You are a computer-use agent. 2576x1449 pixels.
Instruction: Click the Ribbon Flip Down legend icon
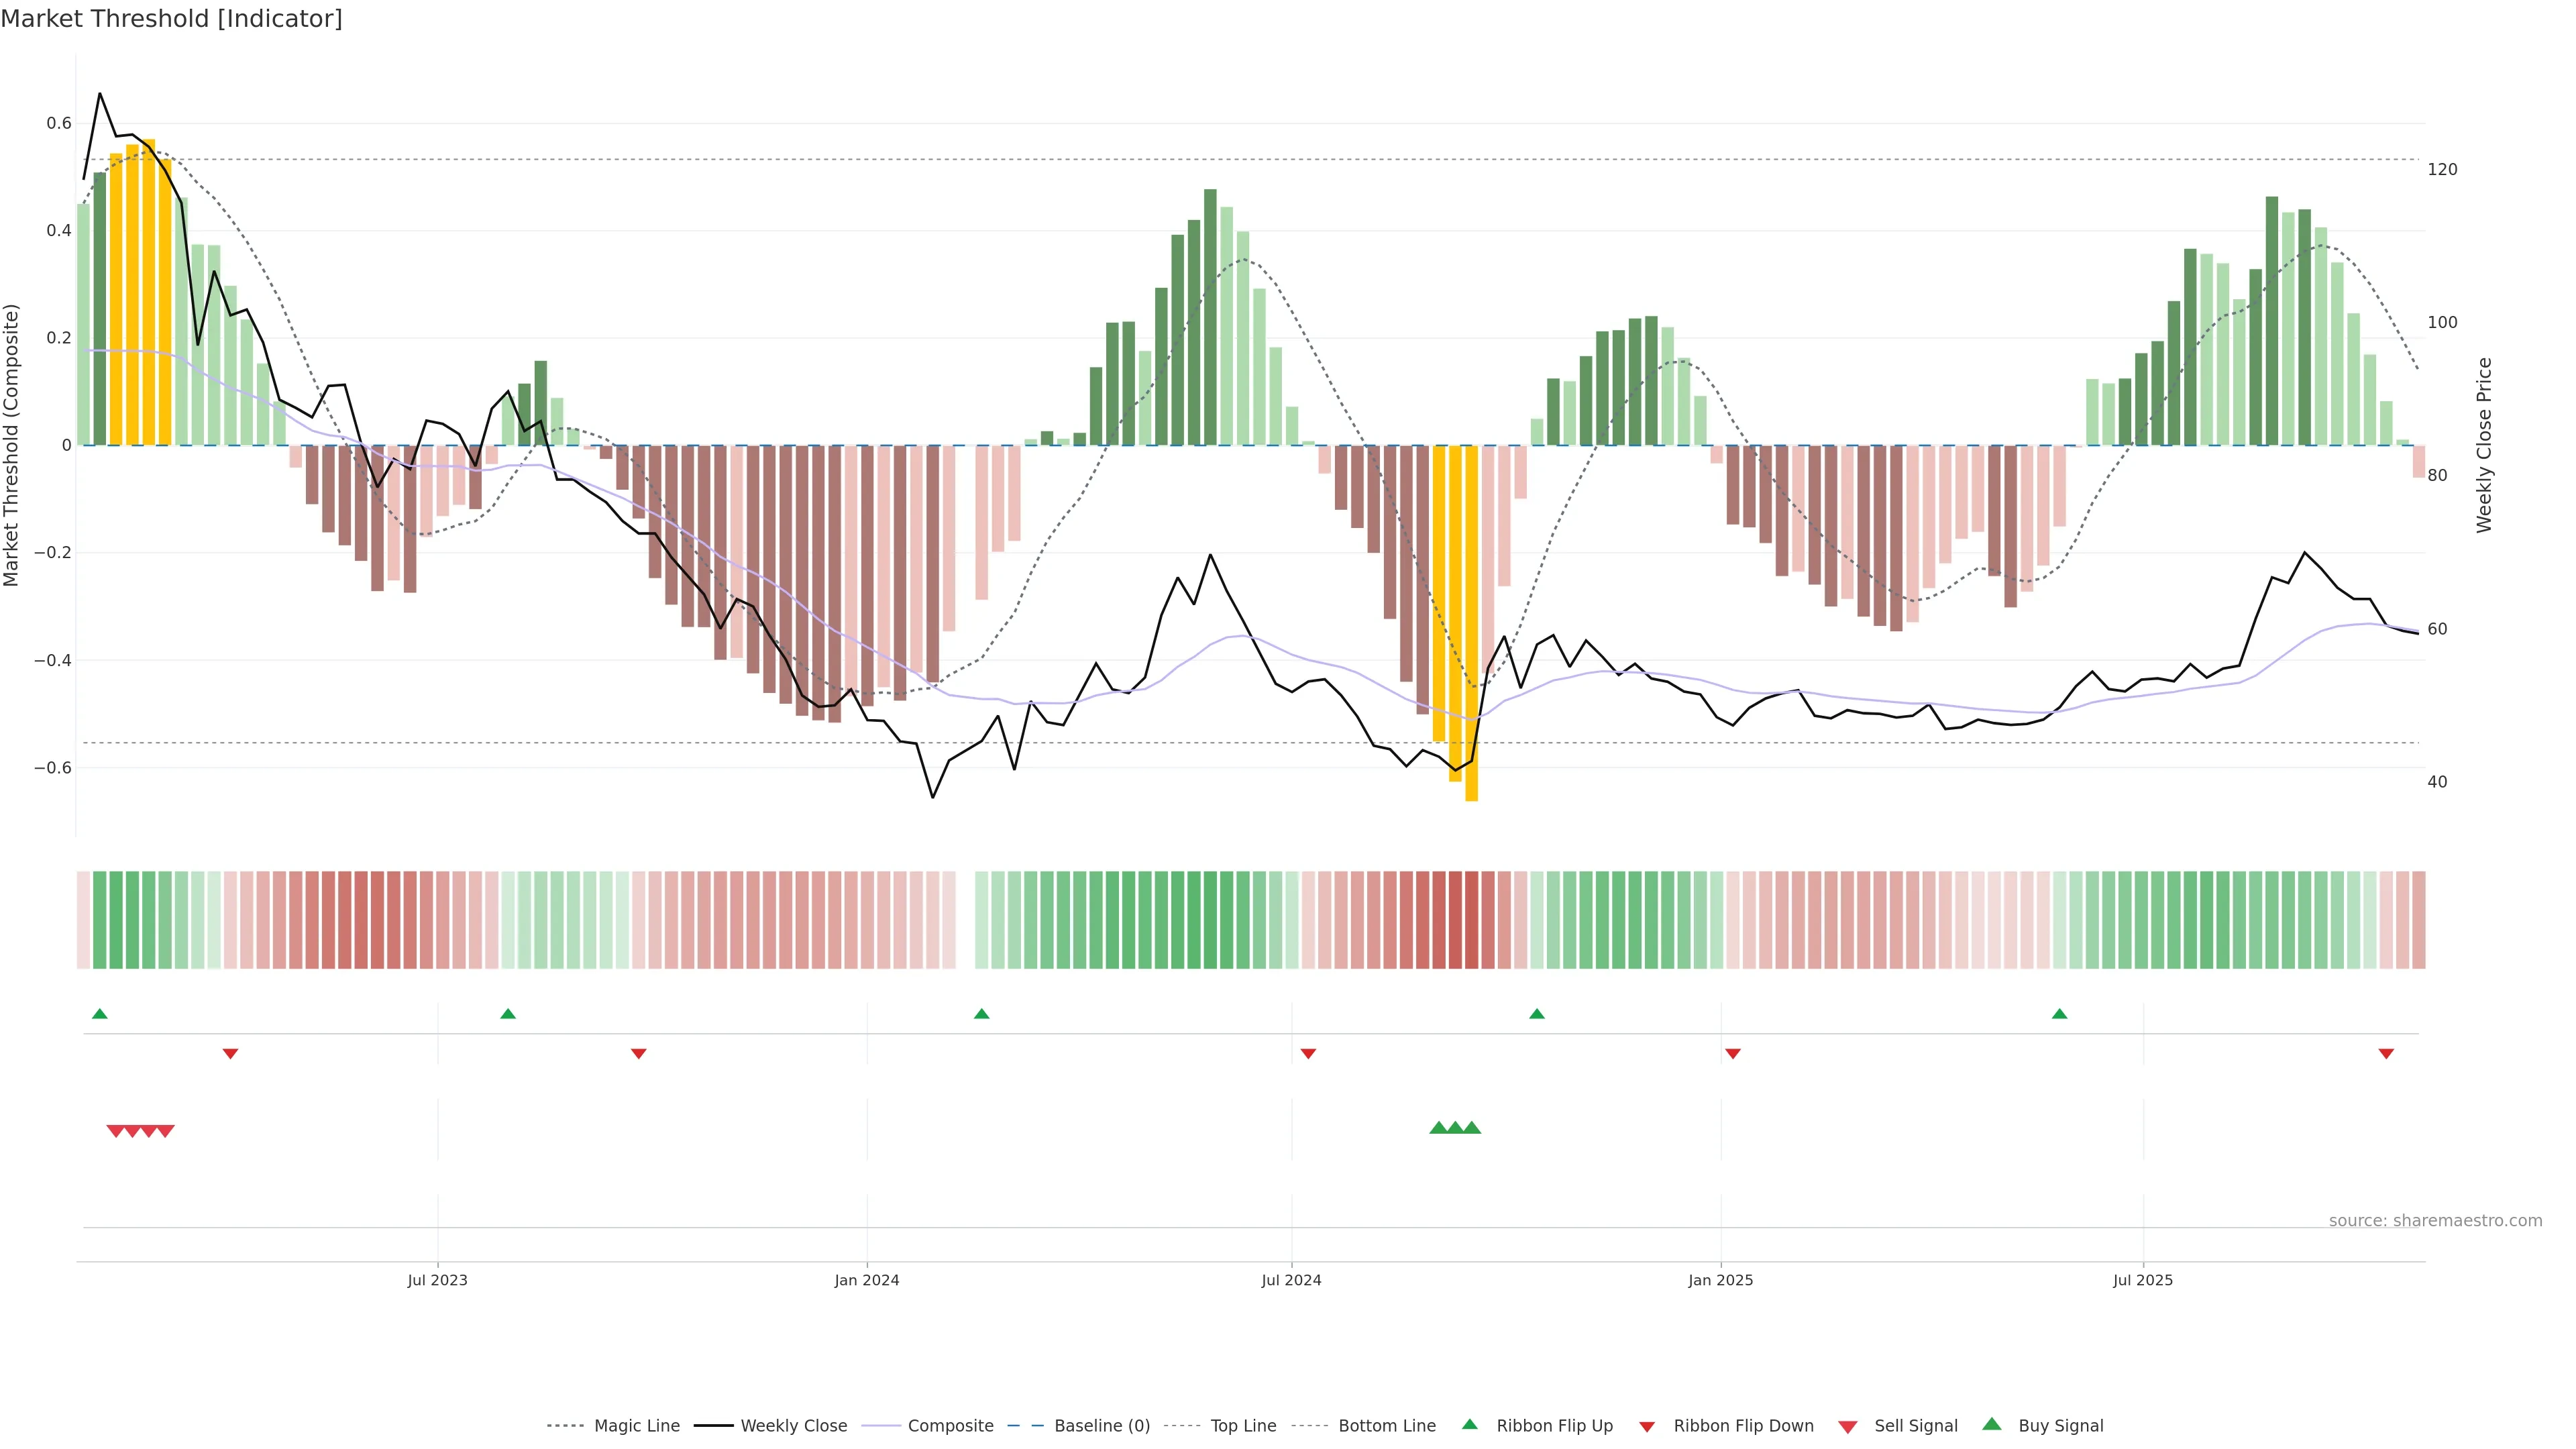(1647, 1427)
